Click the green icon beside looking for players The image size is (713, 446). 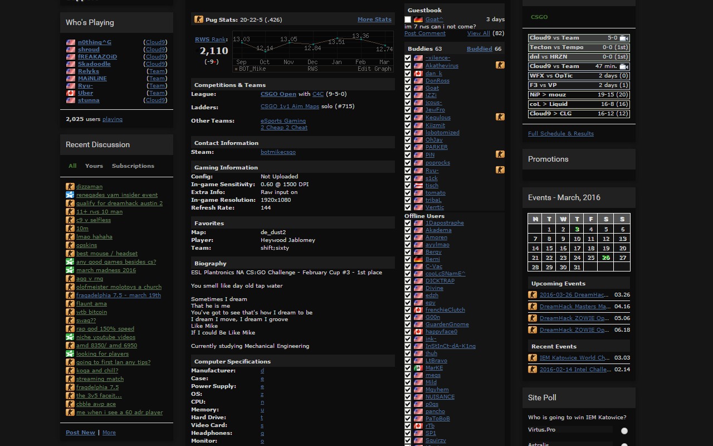(x=70, y=354)
